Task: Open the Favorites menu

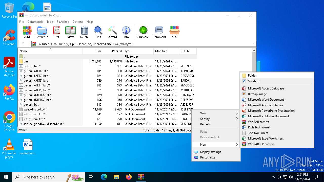Action: click(x=63, y=22)
